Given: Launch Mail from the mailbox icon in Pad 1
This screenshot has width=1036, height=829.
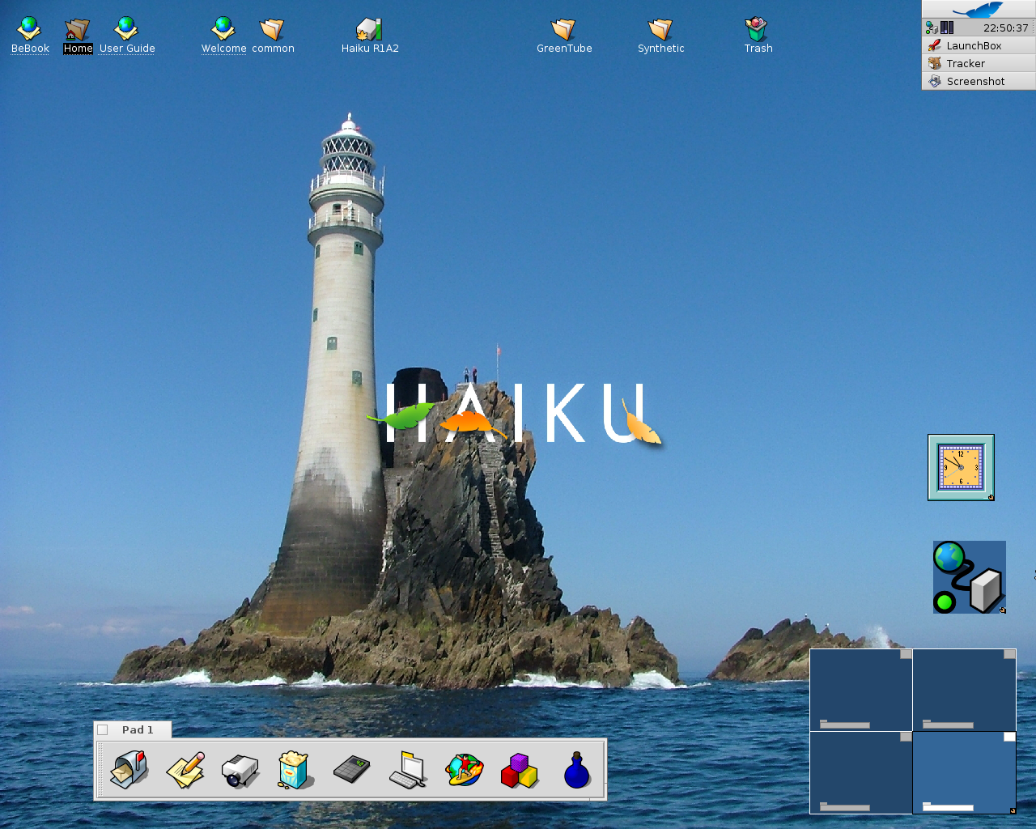Looking at the screenshot, I should click(x=129, y=770).
